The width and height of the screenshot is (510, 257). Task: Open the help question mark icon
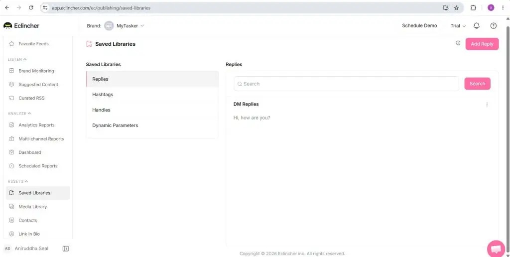click(494, 26)
